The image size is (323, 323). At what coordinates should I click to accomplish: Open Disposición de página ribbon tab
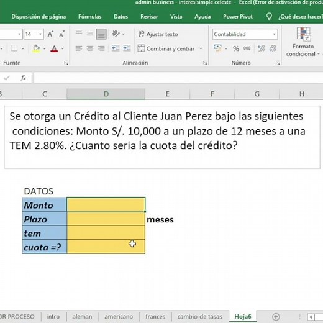point(39,17)
